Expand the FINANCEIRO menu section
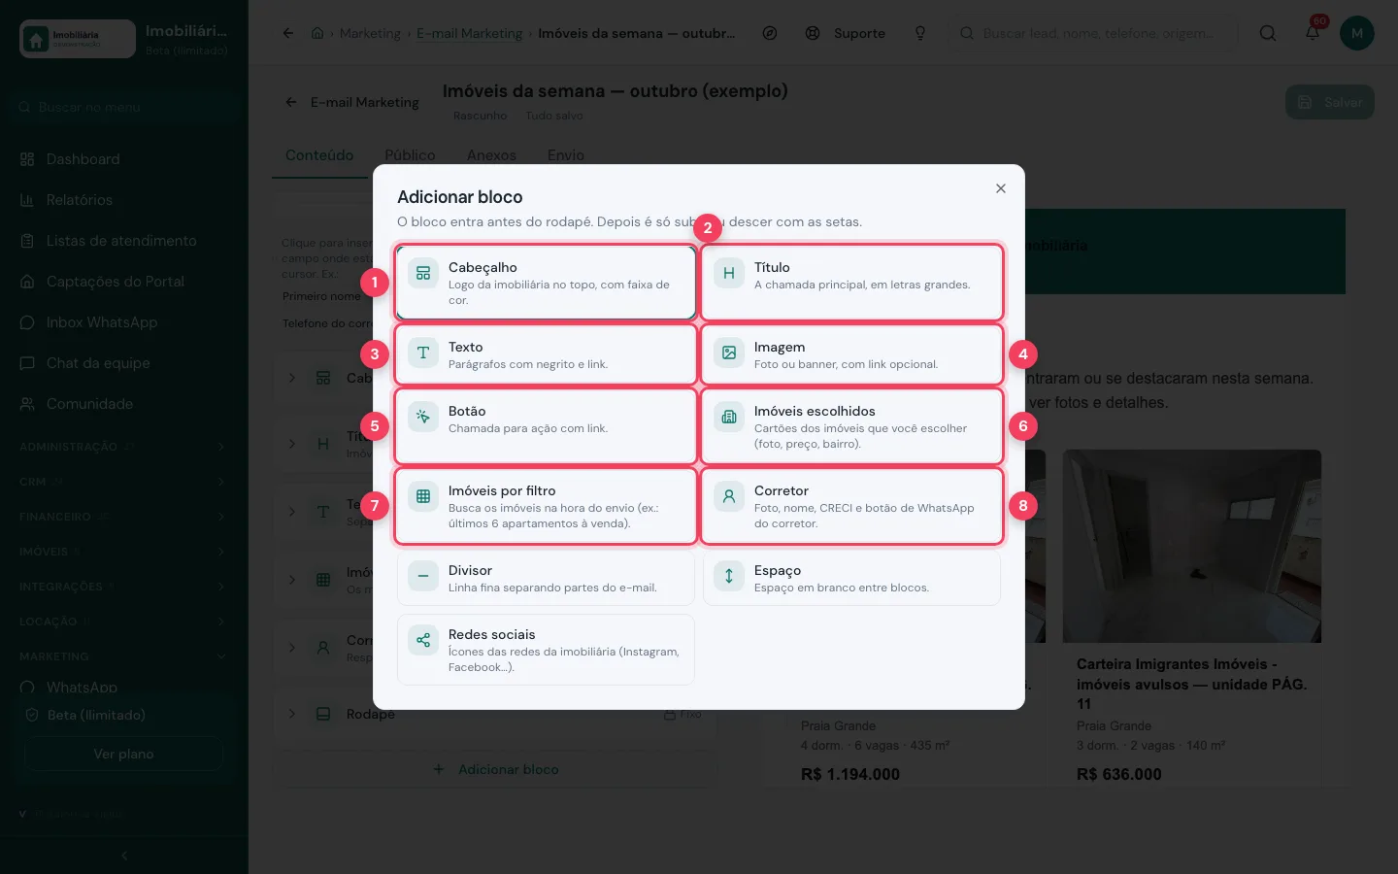 pyautogui.click(x=123, y=517)
